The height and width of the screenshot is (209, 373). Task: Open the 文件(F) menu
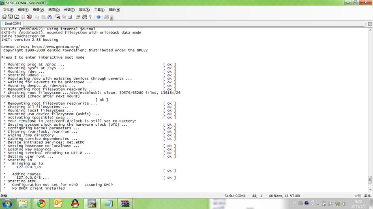9,10
